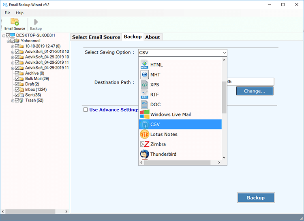The width and height of the screenshot is (304, 221).
Task: Select the Zimbra icon
Action: coord(144,144)
